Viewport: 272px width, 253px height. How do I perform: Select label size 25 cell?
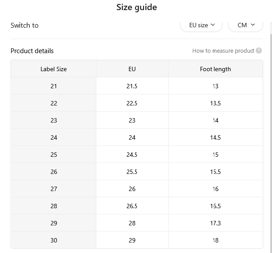[x=54, y=155]
